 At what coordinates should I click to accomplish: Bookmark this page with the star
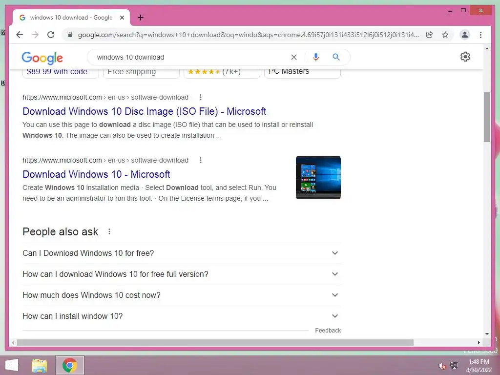point(445,35)
